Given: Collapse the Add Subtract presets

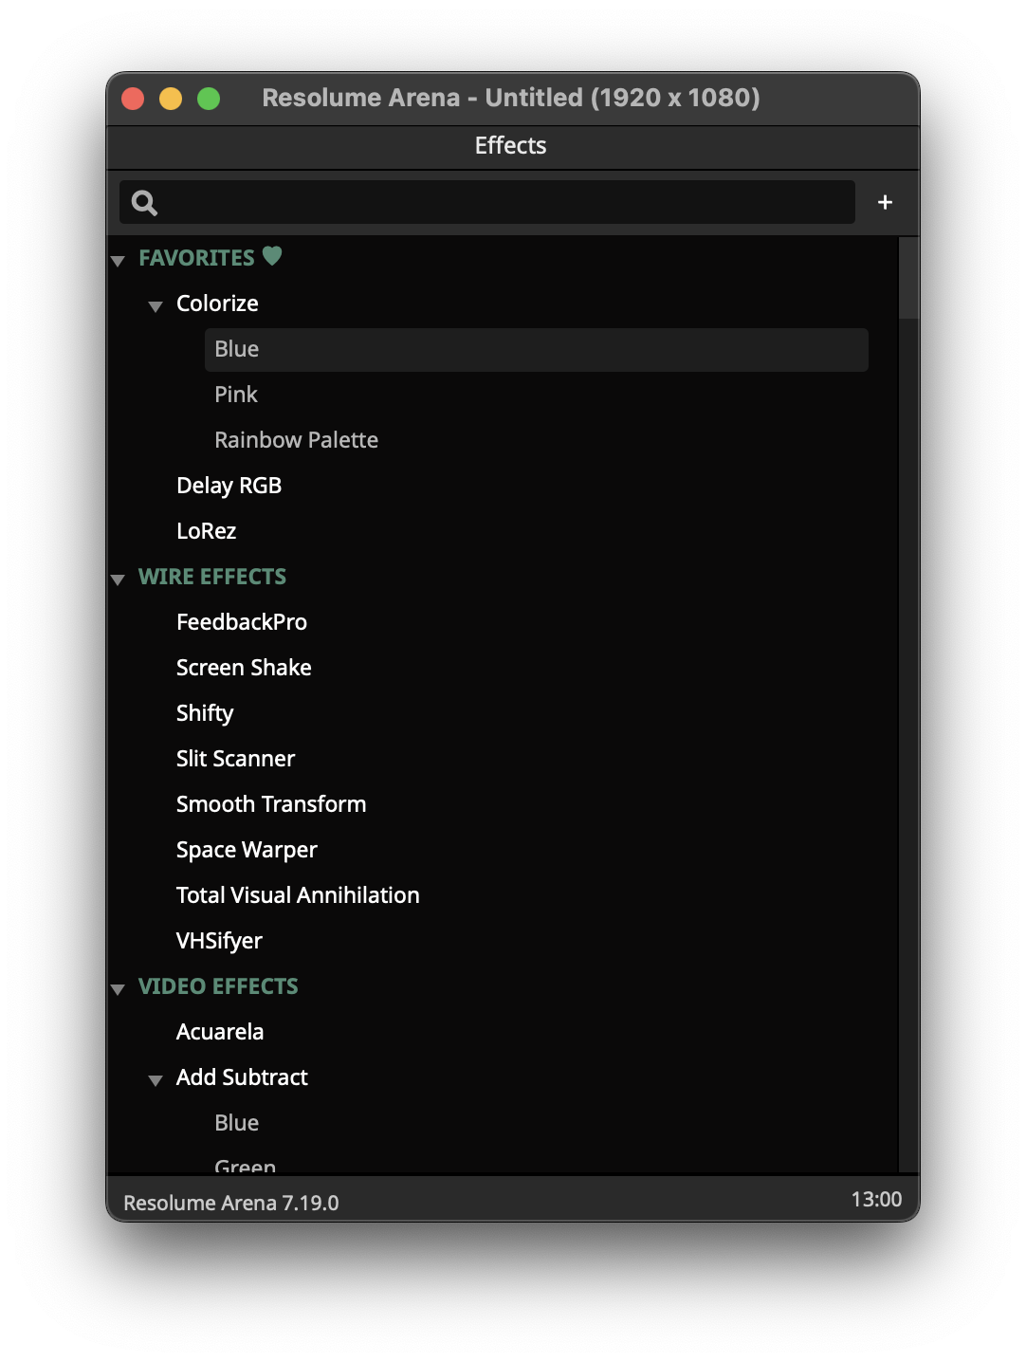Looking at the screenshot, I should (x=156, y=1079).
